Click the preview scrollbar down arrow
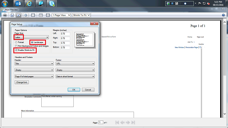Viewport: 228px width, 128px height. point(225,114)
